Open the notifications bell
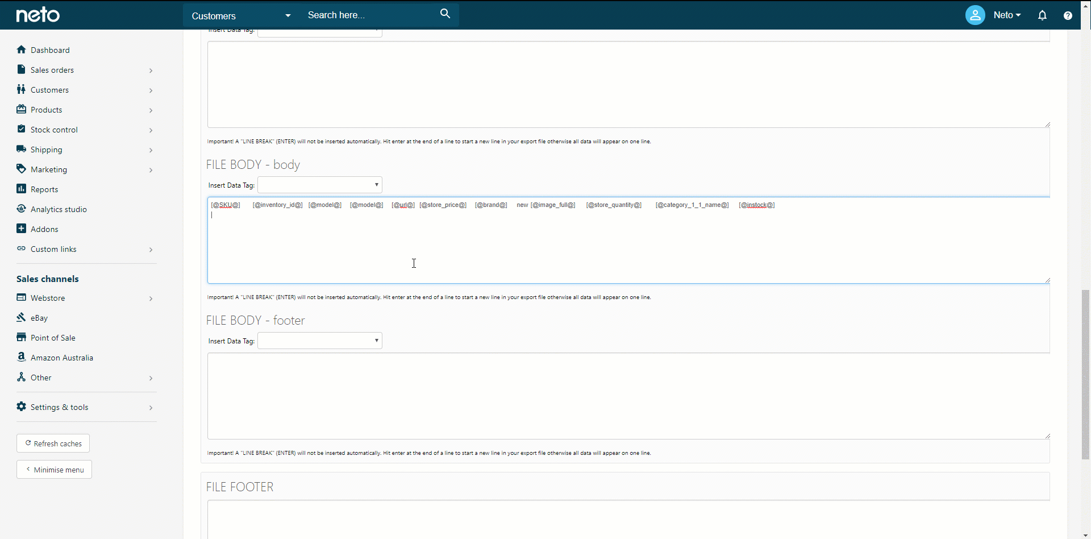The height and width of the screenshot is (539, 1091). point(1042,15)
